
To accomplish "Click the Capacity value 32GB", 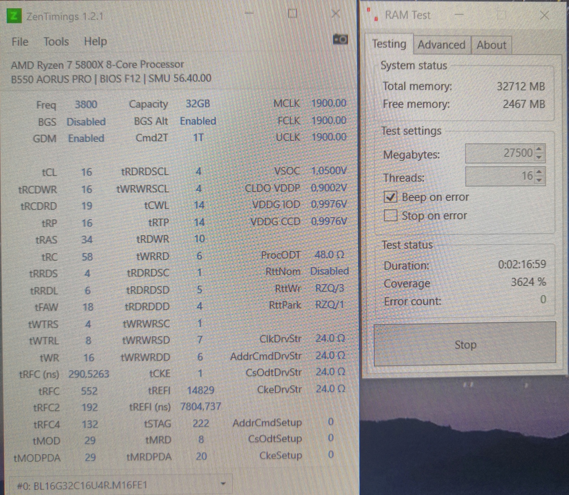I will click(198, 104).
